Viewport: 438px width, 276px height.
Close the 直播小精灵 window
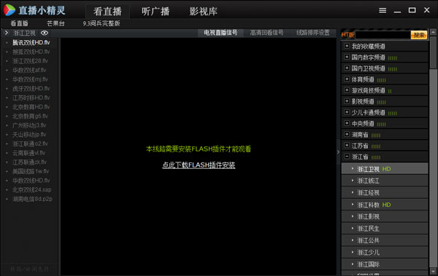[x=426, y=10]
